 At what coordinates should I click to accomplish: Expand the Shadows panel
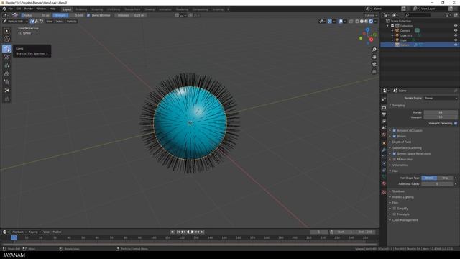pos(398,191)
